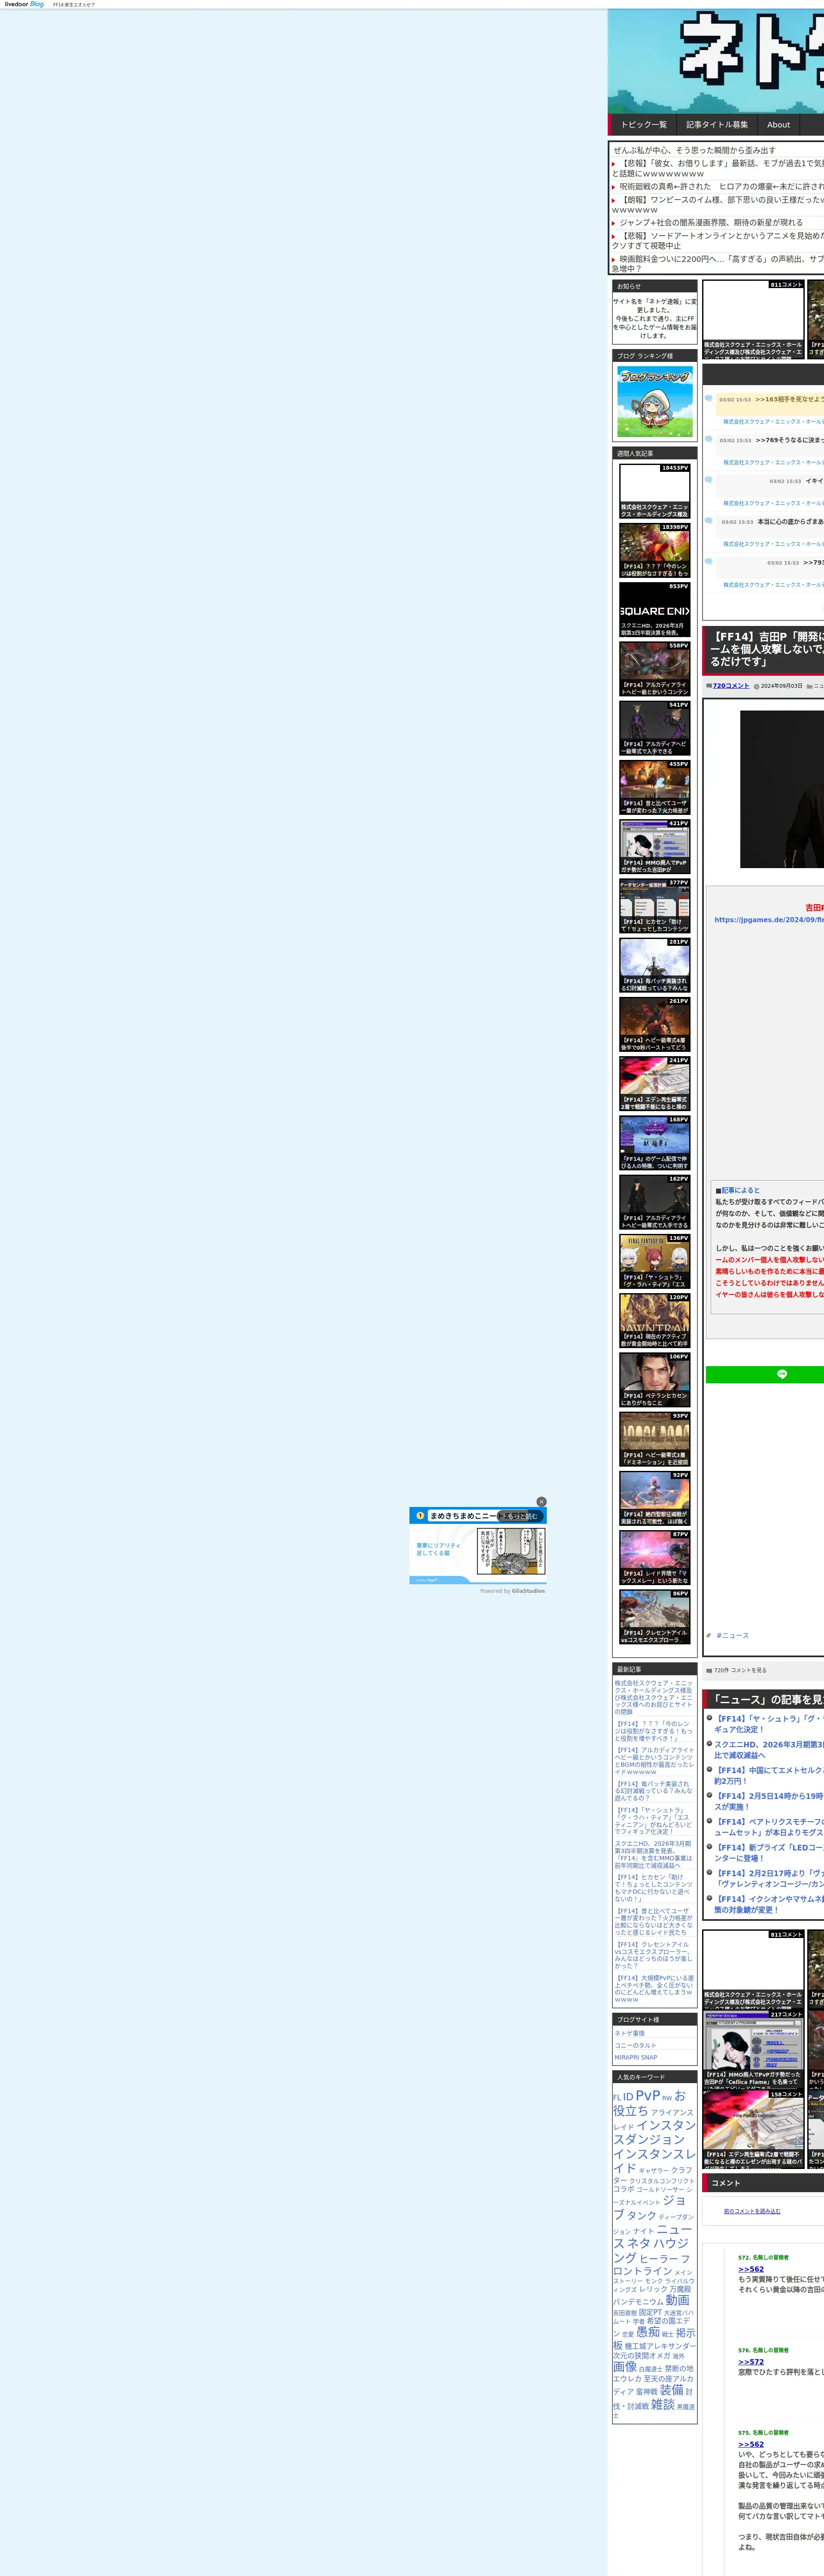The width and height of the screenshot is (824, 2576).
Task: Open the 18453PV top weekly popular article thumbnail
Action: click(654, 491)
